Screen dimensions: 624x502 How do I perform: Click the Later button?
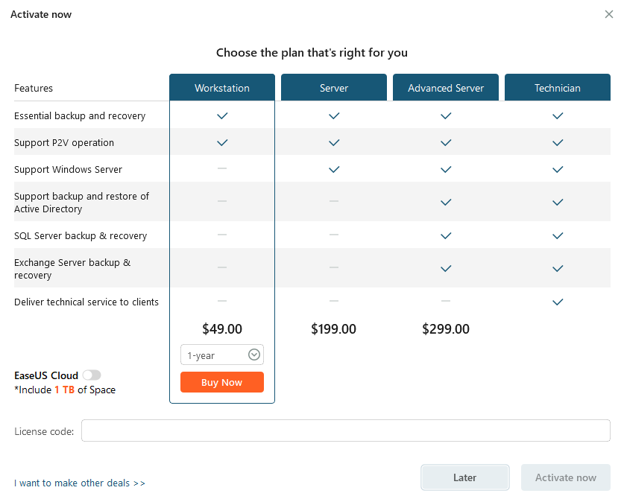(x=464, y=477)
